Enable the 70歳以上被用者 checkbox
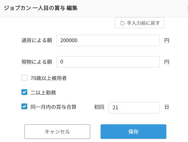 click(24, 78)
